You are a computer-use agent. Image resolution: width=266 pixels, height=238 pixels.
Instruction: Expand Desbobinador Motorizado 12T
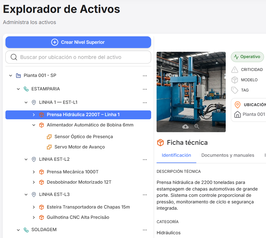34,182
